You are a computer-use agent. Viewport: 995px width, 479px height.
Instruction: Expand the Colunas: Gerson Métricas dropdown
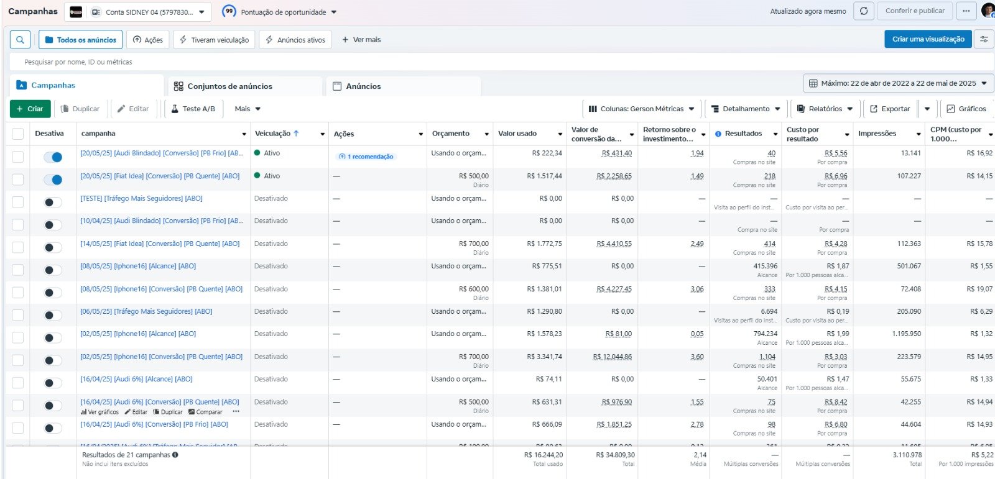641,109
